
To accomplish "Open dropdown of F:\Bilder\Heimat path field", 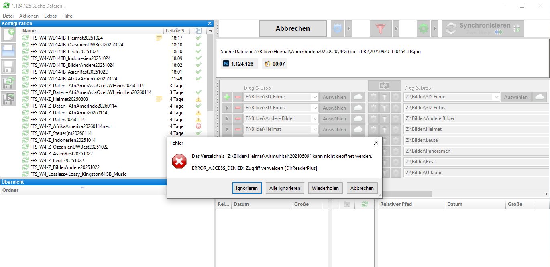I will [x=314, y=129].
